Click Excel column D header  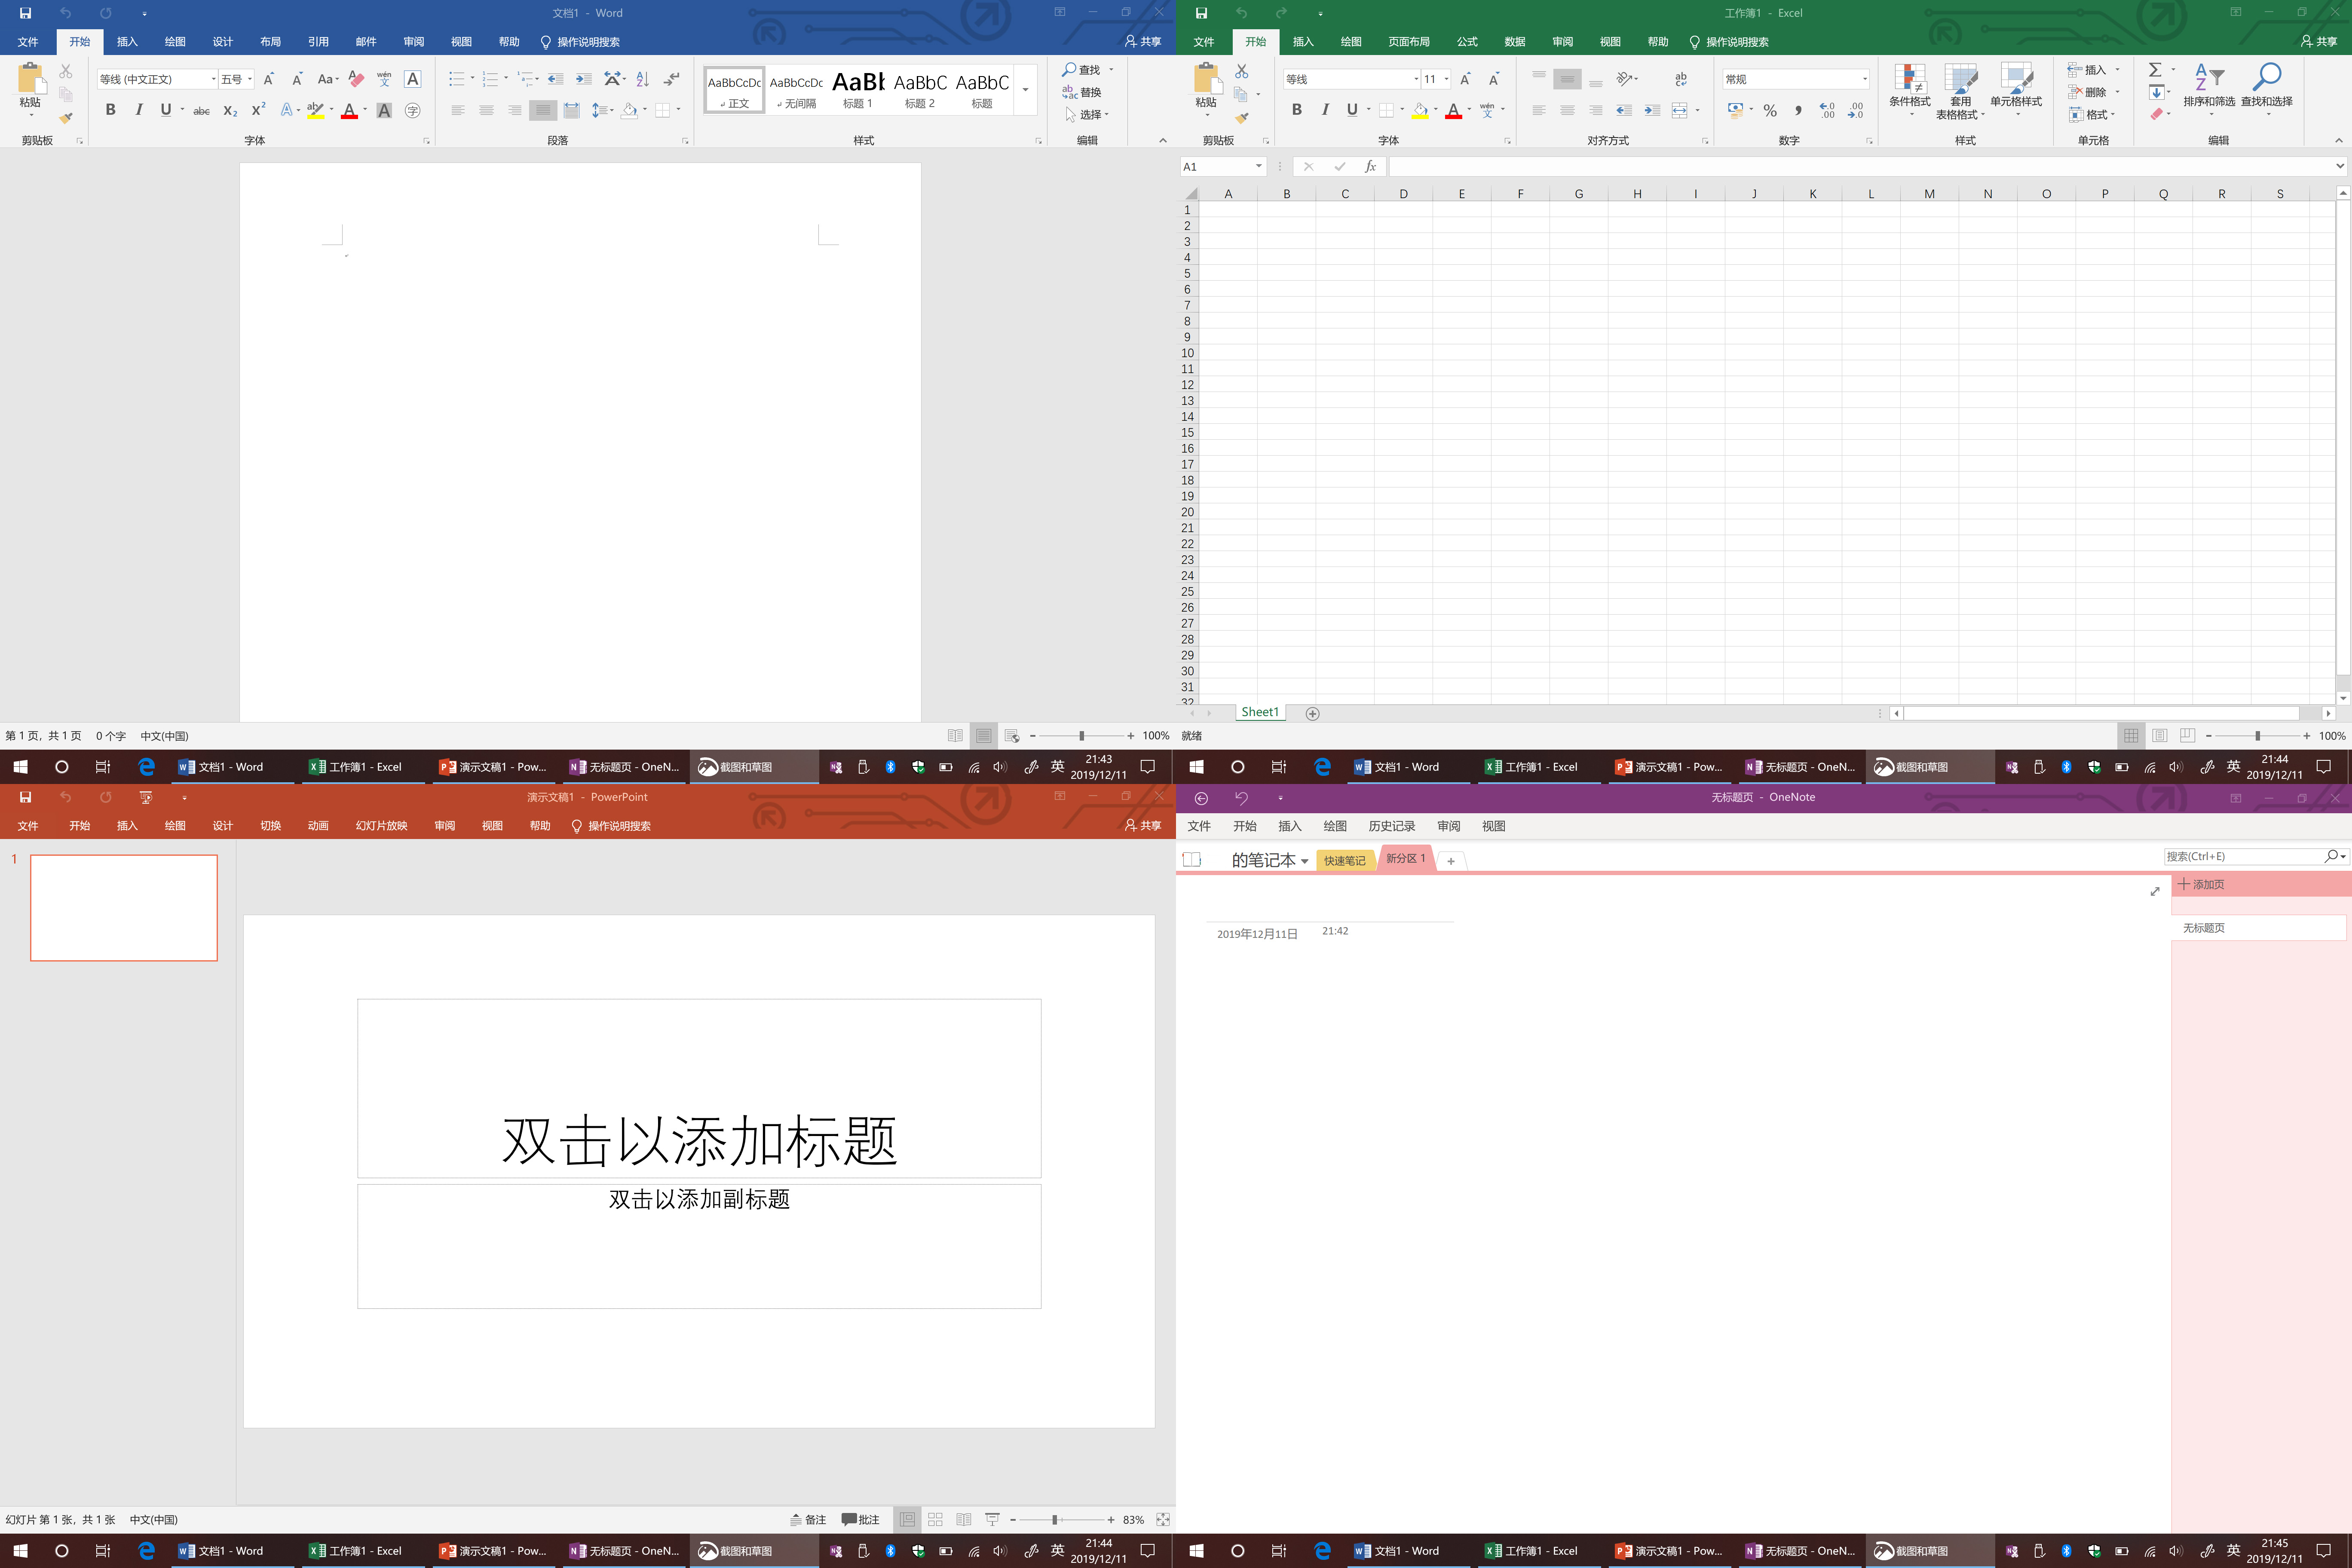pos(1403,194)
